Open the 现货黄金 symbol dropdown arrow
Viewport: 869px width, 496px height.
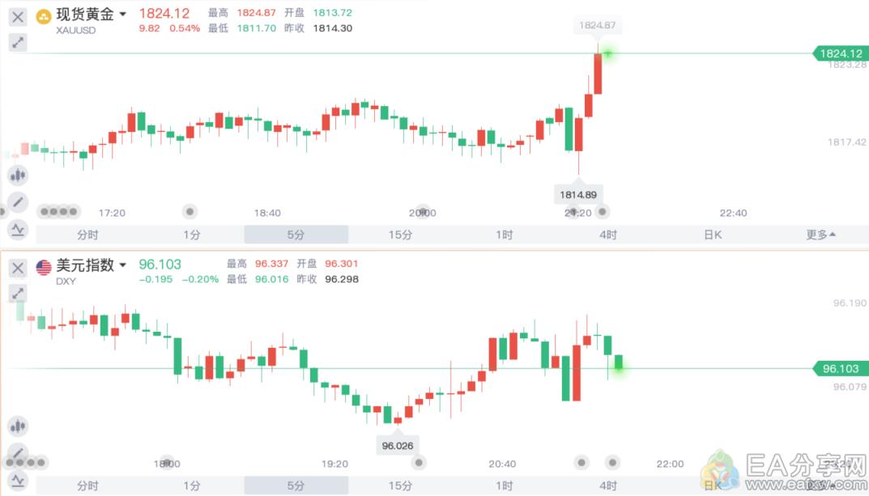coord(122,15)
